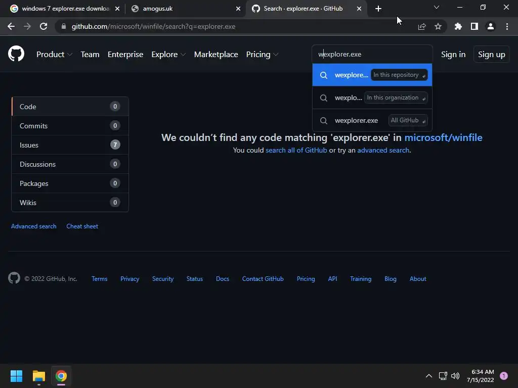
Task: Click 'search all of GitHub' link
Action: point(296,150)
